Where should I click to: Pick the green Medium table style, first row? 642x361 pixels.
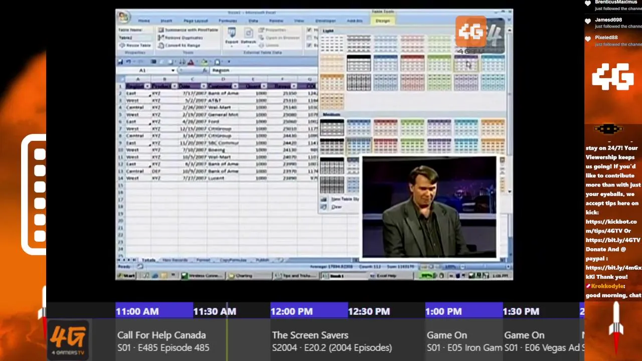tap(412, 127)
